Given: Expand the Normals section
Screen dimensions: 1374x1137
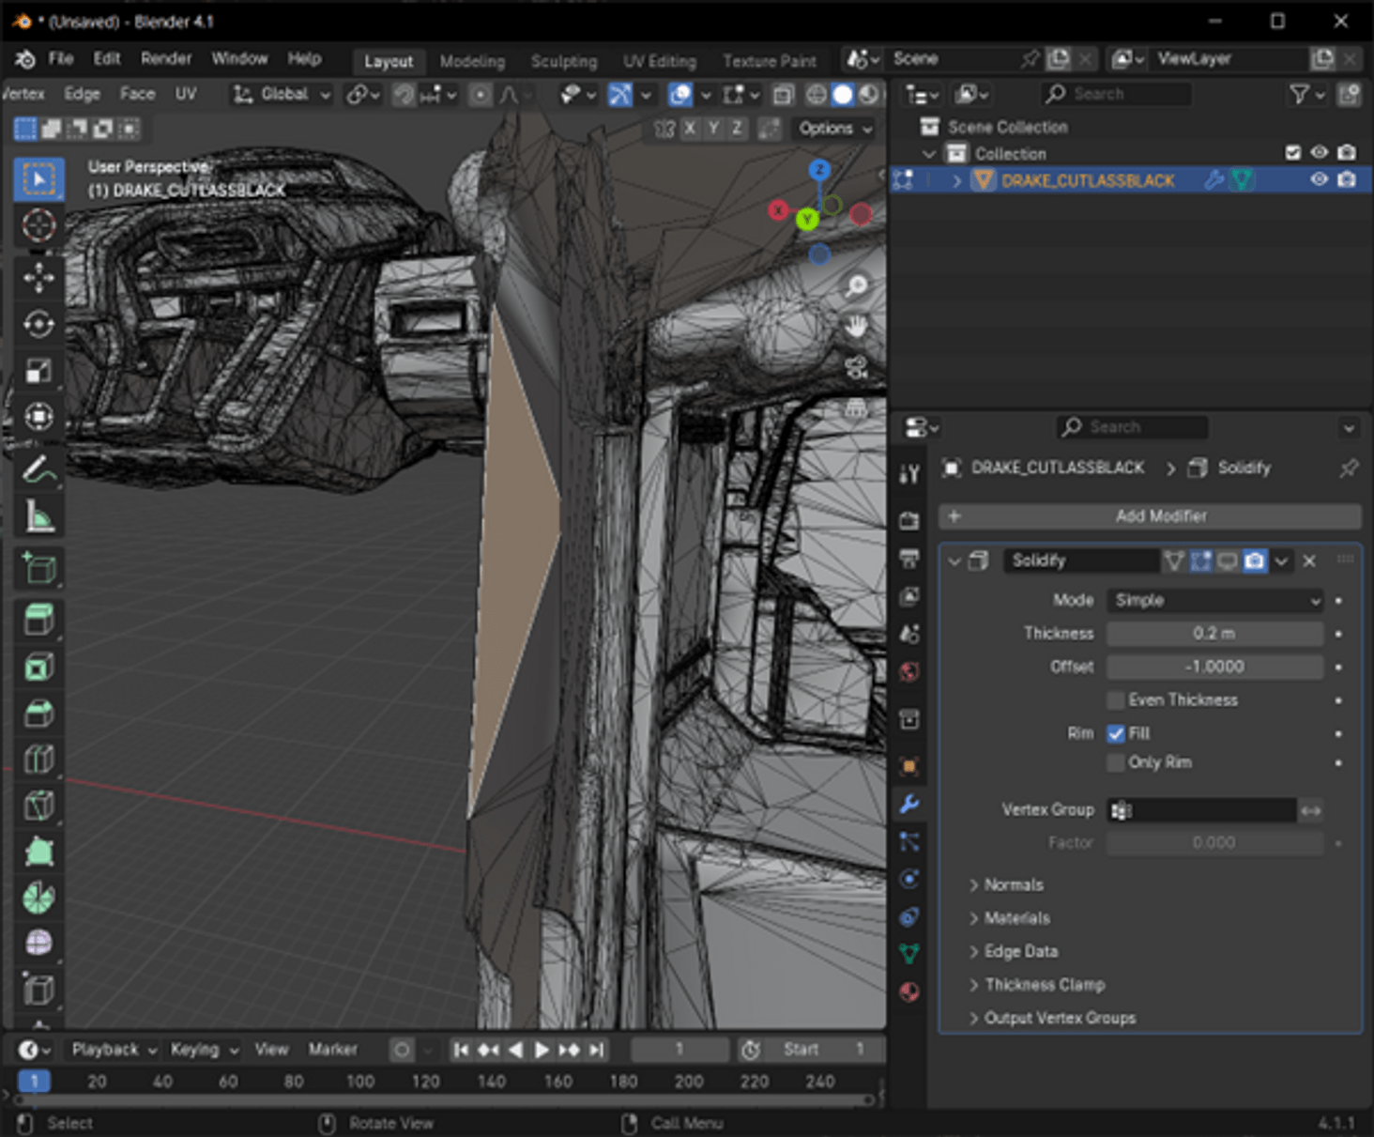Looking at the screenshot, I should [1014, 884].
